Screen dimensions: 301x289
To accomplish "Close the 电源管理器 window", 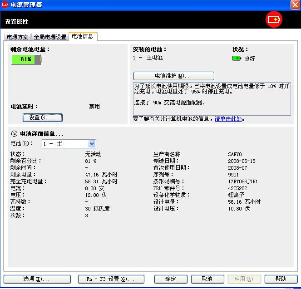I will 295,5.
